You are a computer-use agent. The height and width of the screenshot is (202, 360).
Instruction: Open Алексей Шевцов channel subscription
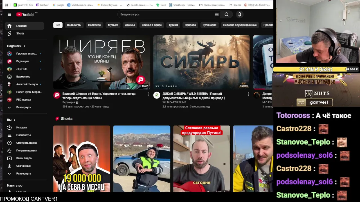24,84
